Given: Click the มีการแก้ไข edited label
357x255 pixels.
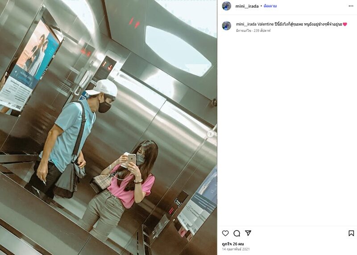Looking at the screenshot, I should 243,30.
